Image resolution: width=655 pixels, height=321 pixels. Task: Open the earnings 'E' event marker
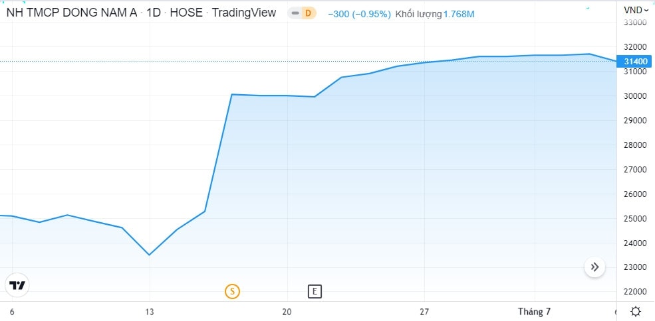click(x=315, y=291)
